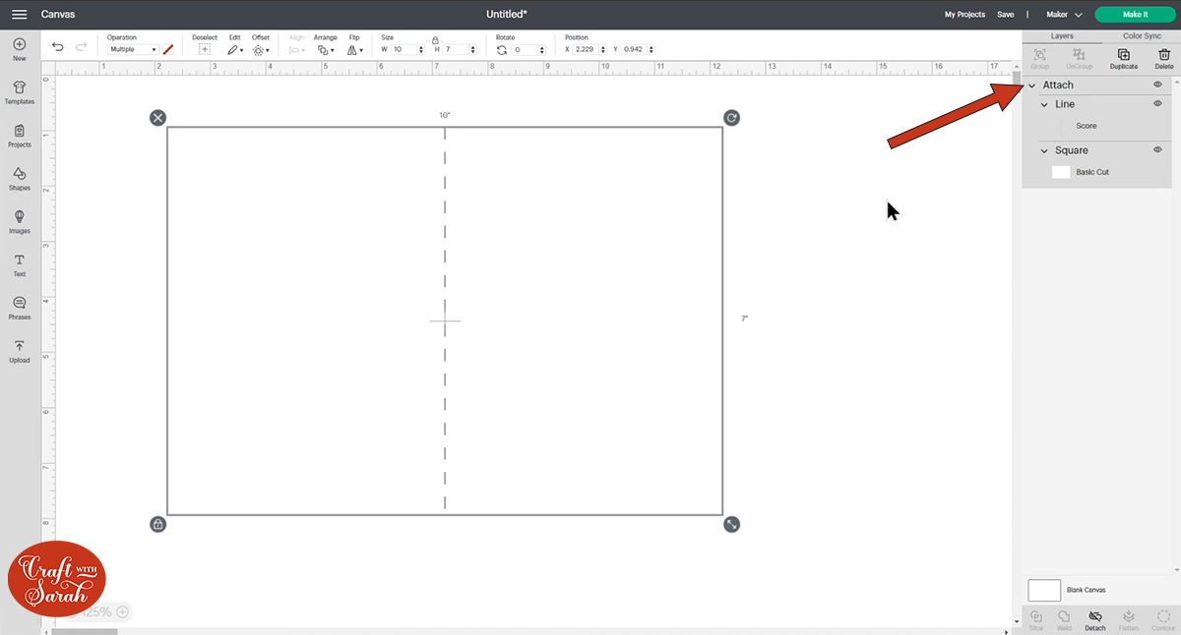Collapse the Line layer
Image resolution: width=1181 pixels, height=635 pixels.
click(1044, 104)
